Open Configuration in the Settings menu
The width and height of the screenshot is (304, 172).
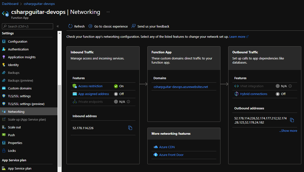pyautogui.click(x=18, y=42)
